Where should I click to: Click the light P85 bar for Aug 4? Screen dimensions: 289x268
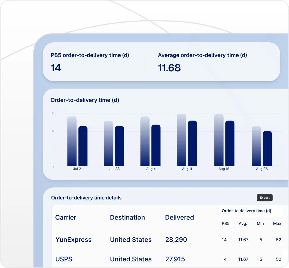(x=145, y=141)
